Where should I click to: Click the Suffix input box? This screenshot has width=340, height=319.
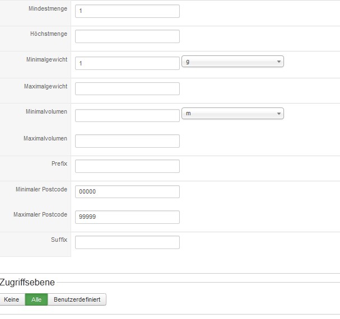[127, 242]
